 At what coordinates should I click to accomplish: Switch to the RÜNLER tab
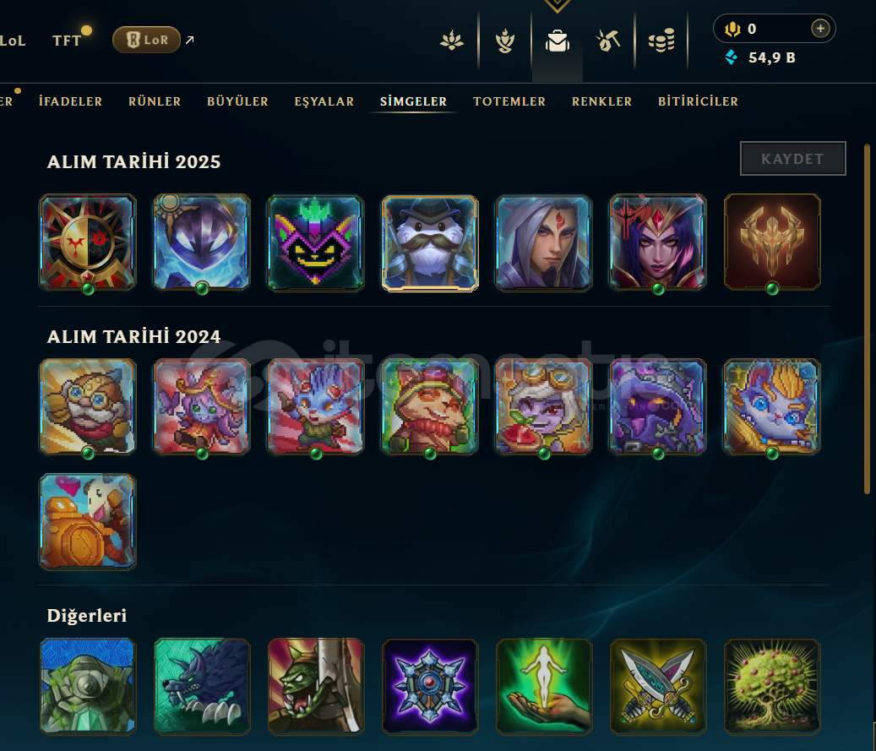[x=155, y=101]
